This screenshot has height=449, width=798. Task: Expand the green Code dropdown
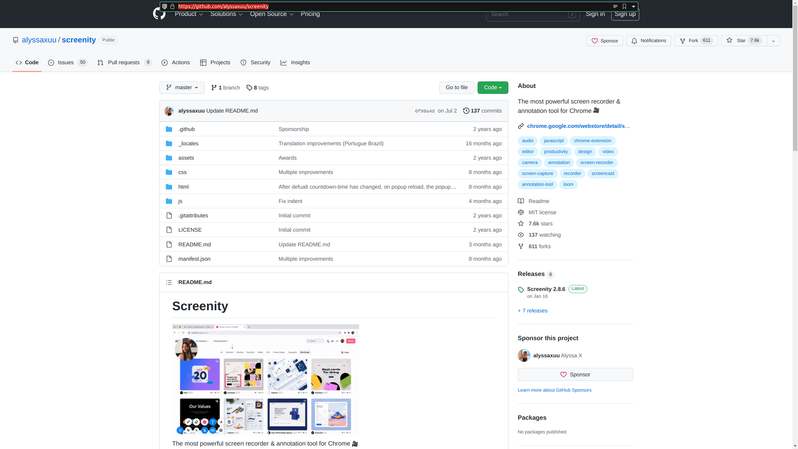[493, 88]
